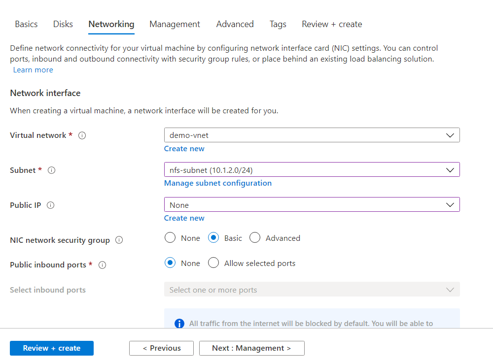Click Next : Management button
The width and height of the screenshot is (493, 363).
251,348
